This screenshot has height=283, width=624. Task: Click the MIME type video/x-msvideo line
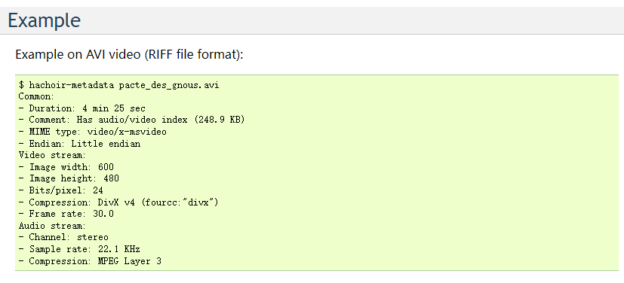pos(92,132)
